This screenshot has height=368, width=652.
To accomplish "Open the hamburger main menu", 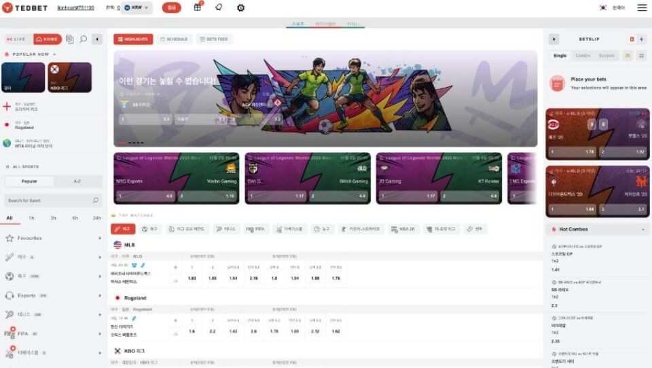I will point(642,7).
